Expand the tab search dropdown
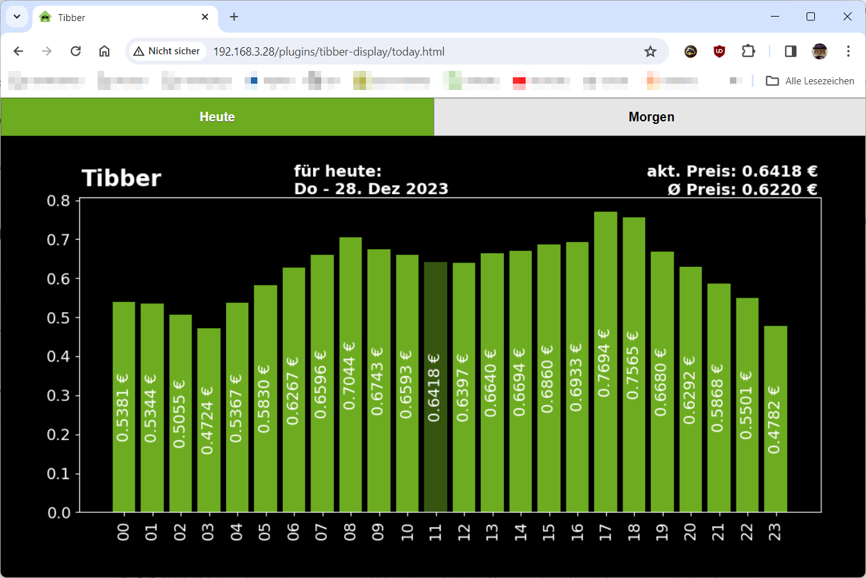Viewport: 866px width, 578px height. (x=17, y=17)
